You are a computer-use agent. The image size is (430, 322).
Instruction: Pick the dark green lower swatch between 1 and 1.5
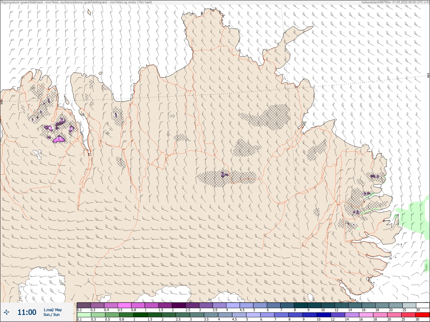click(x=140, y=315)
